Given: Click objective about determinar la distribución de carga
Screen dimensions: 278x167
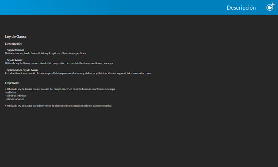Looking at the screenshot, I should (x=59, y=106).
